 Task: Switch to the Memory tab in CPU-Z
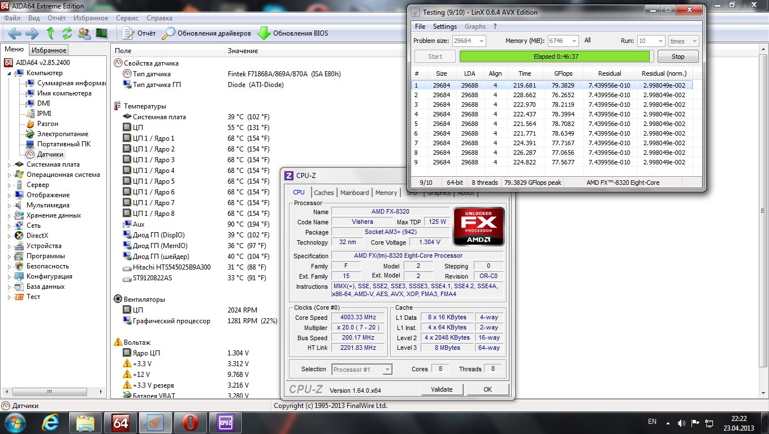pyautogui.click(x=386, y=193)
